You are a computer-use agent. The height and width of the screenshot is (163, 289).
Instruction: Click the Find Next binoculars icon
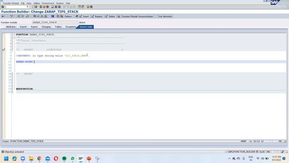[59, 7]
